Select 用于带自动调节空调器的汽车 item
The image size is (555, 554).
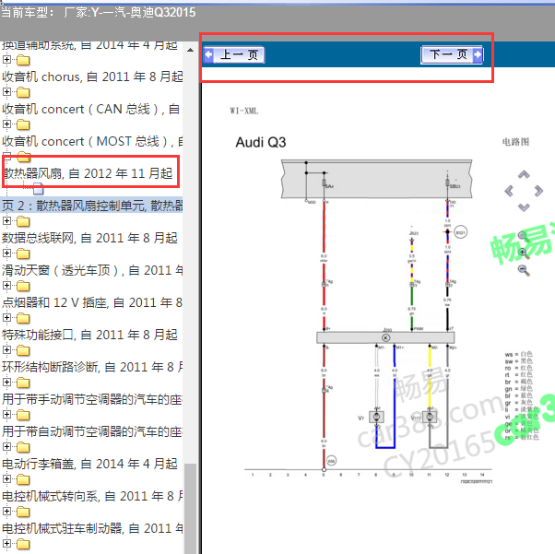92,431
